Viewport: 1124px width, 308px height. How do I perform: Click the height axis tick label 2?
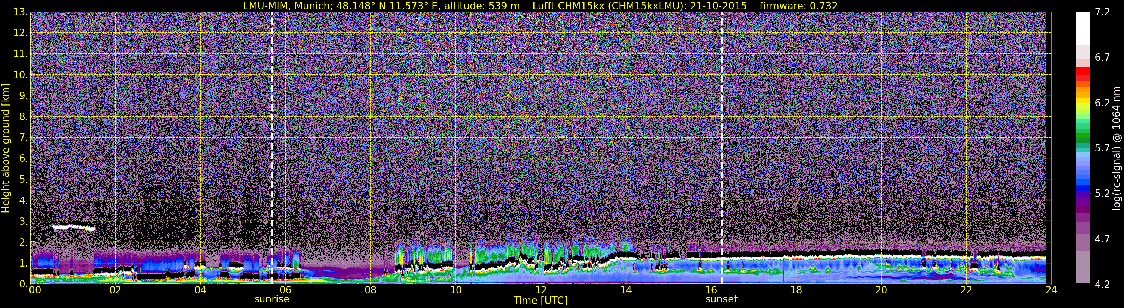(x=23, y=243)
